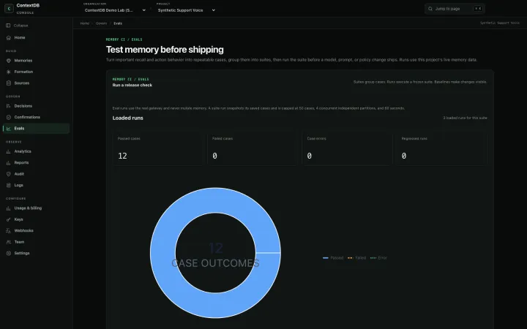The image size is (527, 329).
Task: Click the 'CASE OUTCOMES' chart label
Action: pos(215,263)
